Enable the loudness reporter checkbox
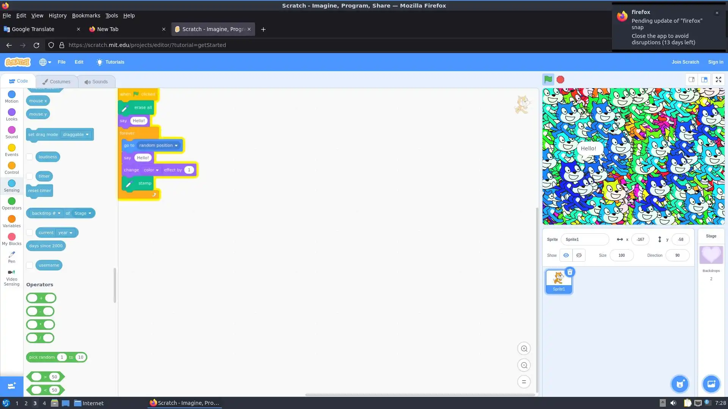 (30, 157)
